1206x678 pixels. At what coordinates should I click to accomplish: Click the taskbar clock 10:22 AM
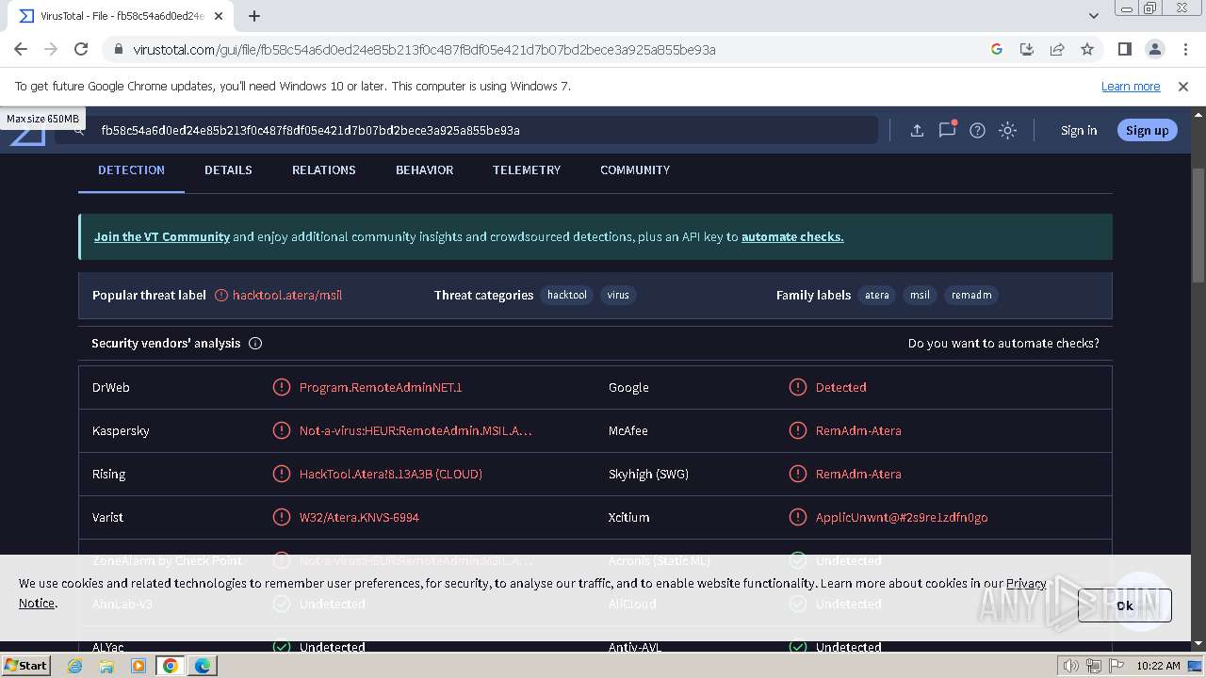(1158, 666)
